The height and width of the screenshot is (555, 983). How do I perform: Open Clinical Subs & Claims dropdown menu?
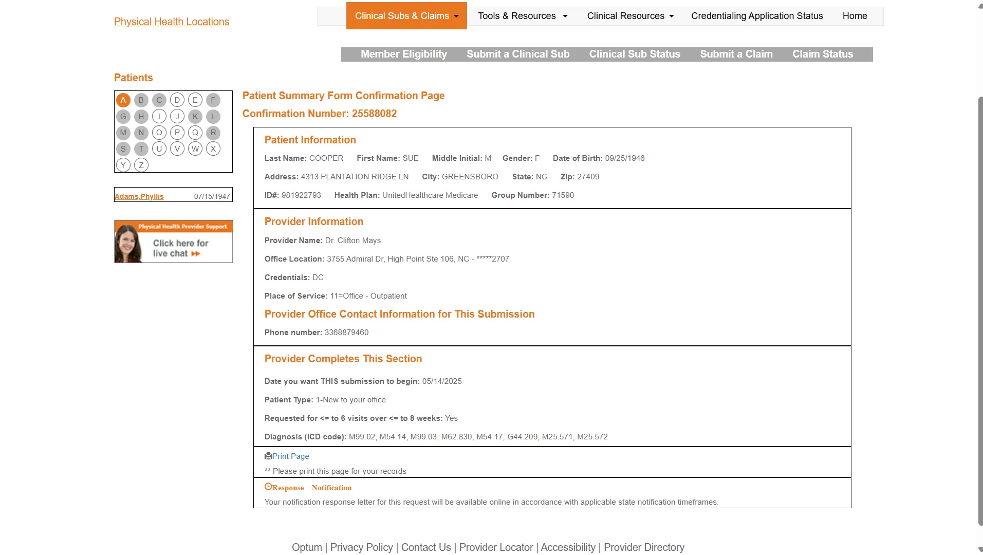click(x=406, y=16)
